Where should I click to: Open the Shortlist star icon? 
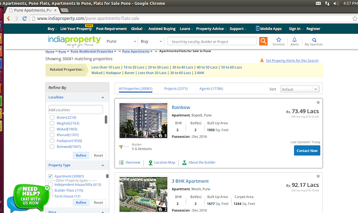click(279, 39)
